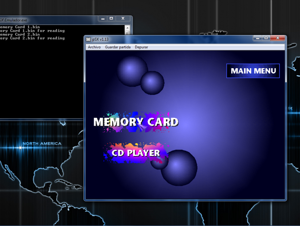The width and height of the screenshot is (300, 226).
Task: Open the Guardar partida menu
Action: click(x=118, y=47)
